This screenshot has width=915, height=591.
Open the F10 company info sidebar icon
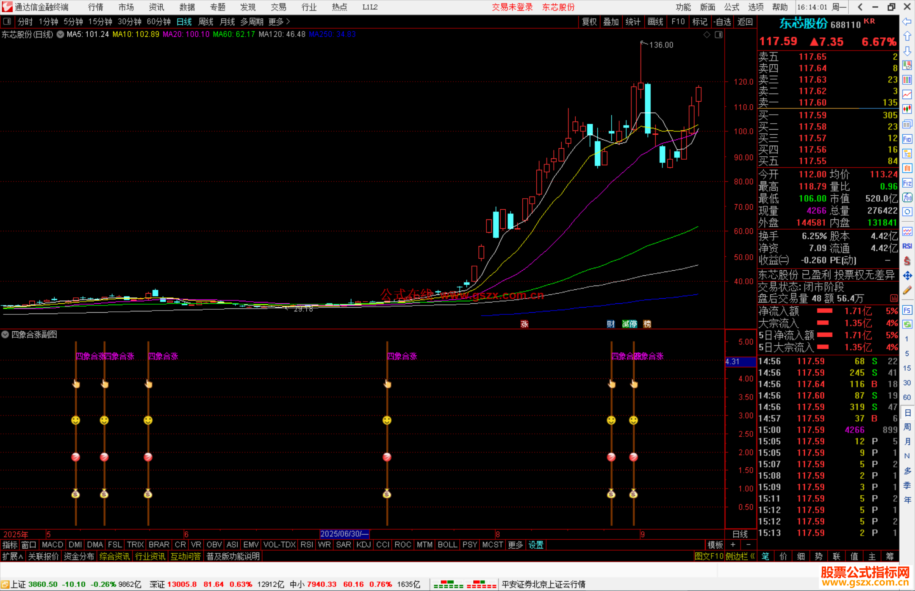(x=907, y=139)
